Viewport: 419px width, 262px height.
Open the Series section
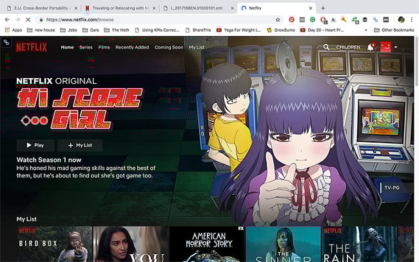86,47
